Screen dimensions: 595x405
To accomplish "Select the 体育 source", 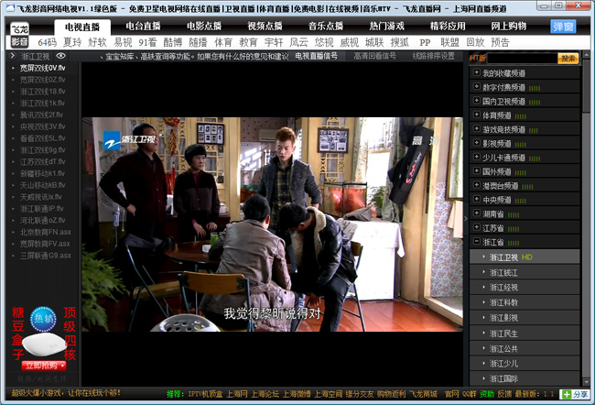I will click(x=222, y=42).
